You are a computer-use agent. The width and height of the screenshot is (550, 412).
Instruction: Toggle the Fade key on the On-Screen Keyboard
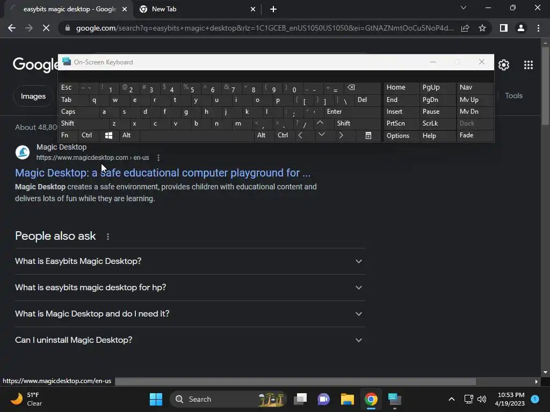[x=475, y=136]
